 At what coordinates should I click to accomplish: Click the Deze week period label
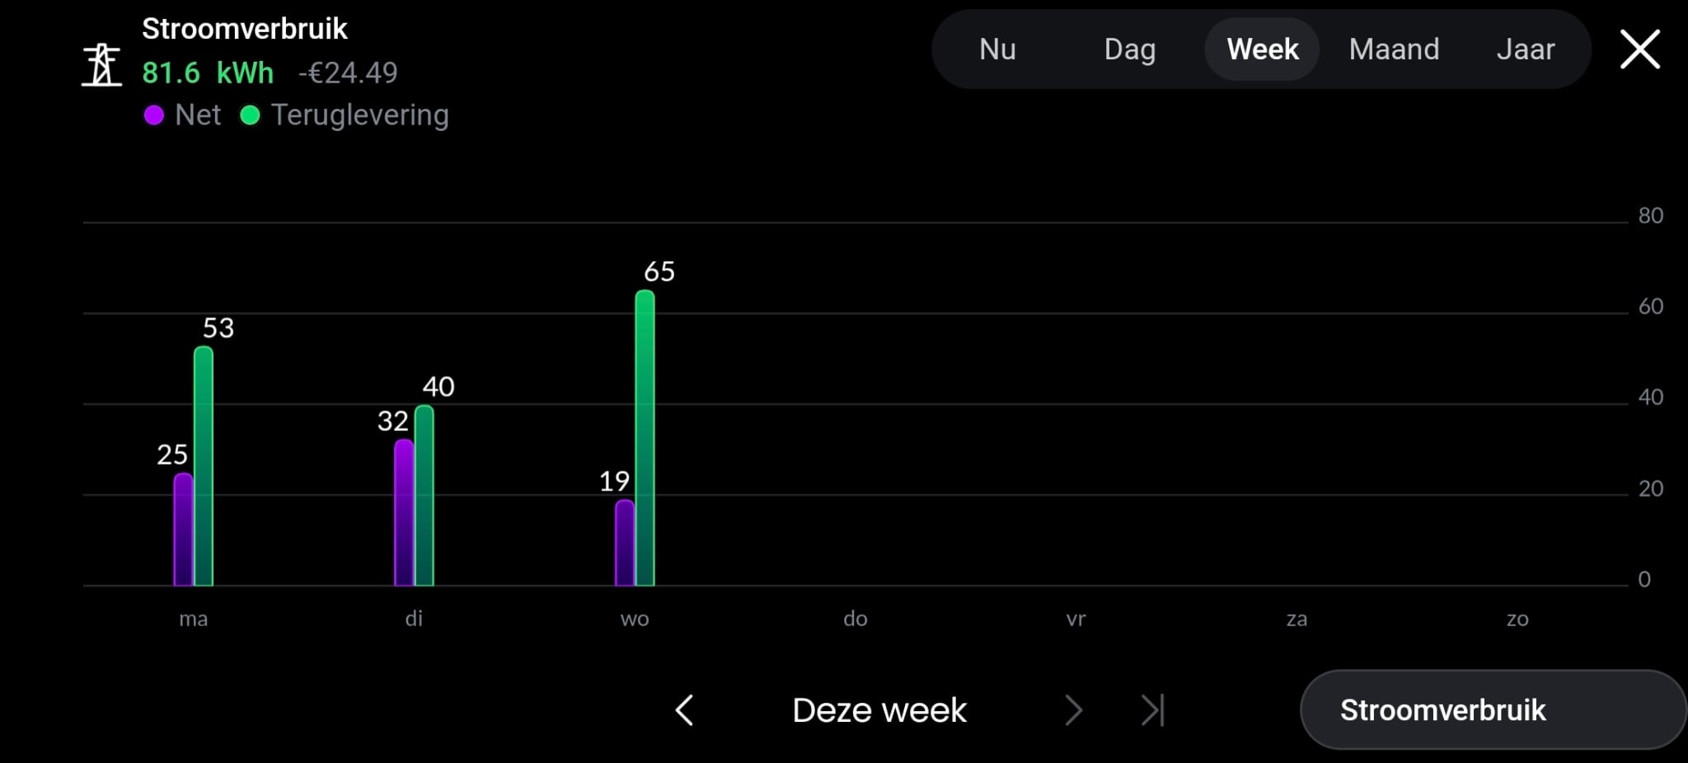click(879, 709)
